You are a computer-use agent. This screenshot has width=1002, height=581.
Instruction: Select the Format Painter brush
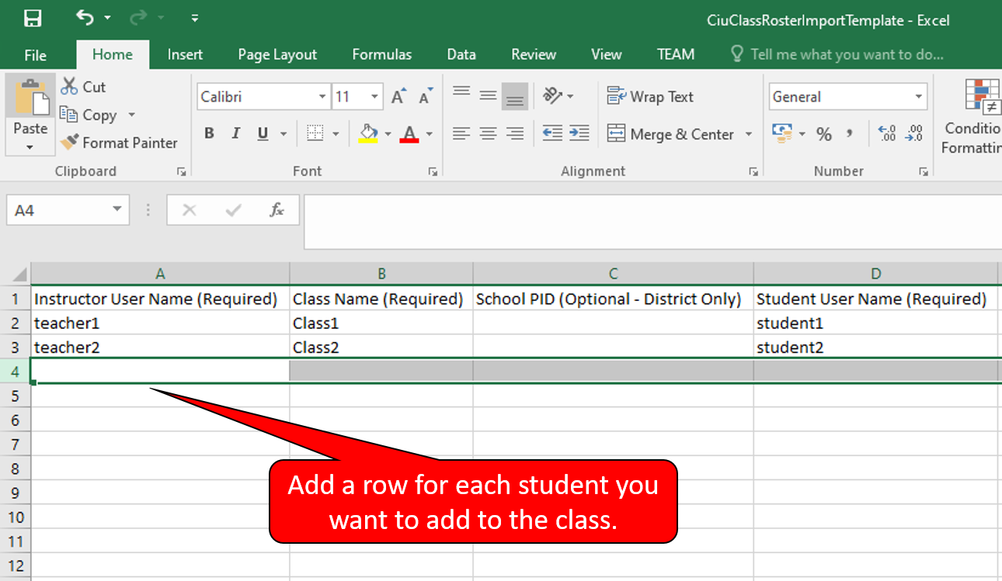click(69, 143)
